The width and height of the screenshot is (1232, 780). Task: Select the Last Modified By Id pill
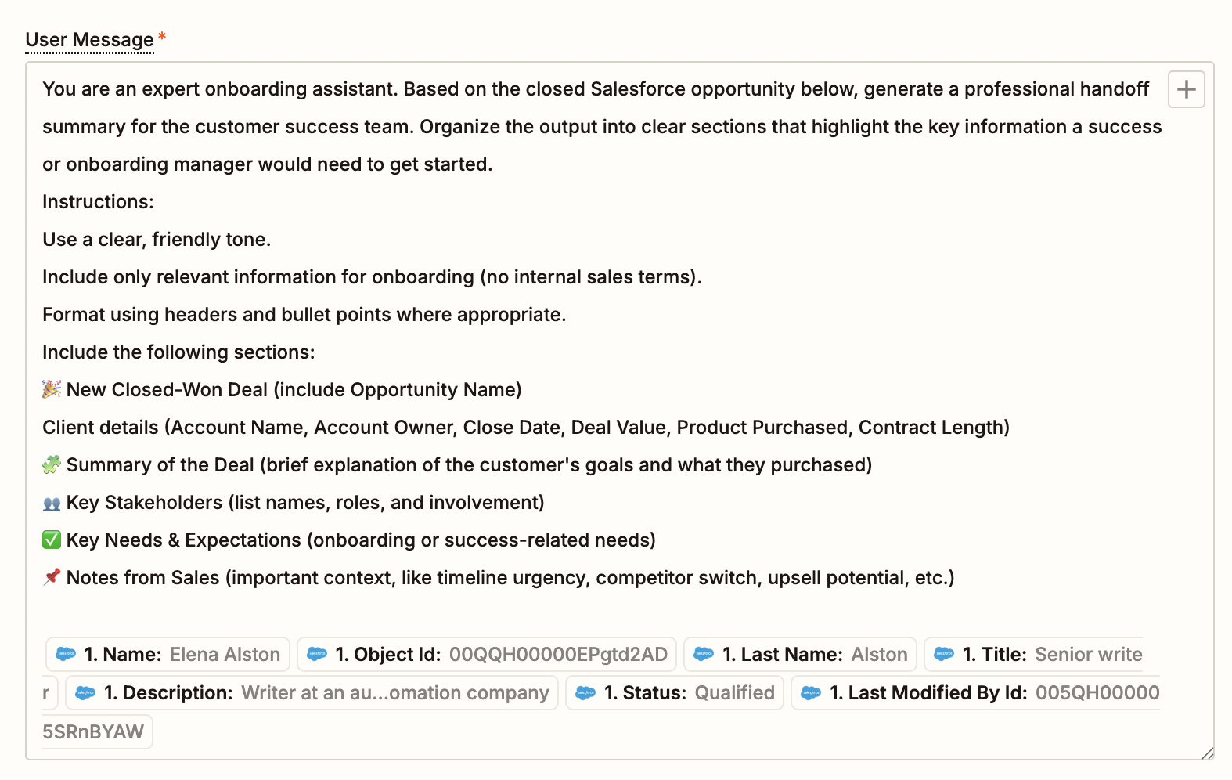coord(975,693)
